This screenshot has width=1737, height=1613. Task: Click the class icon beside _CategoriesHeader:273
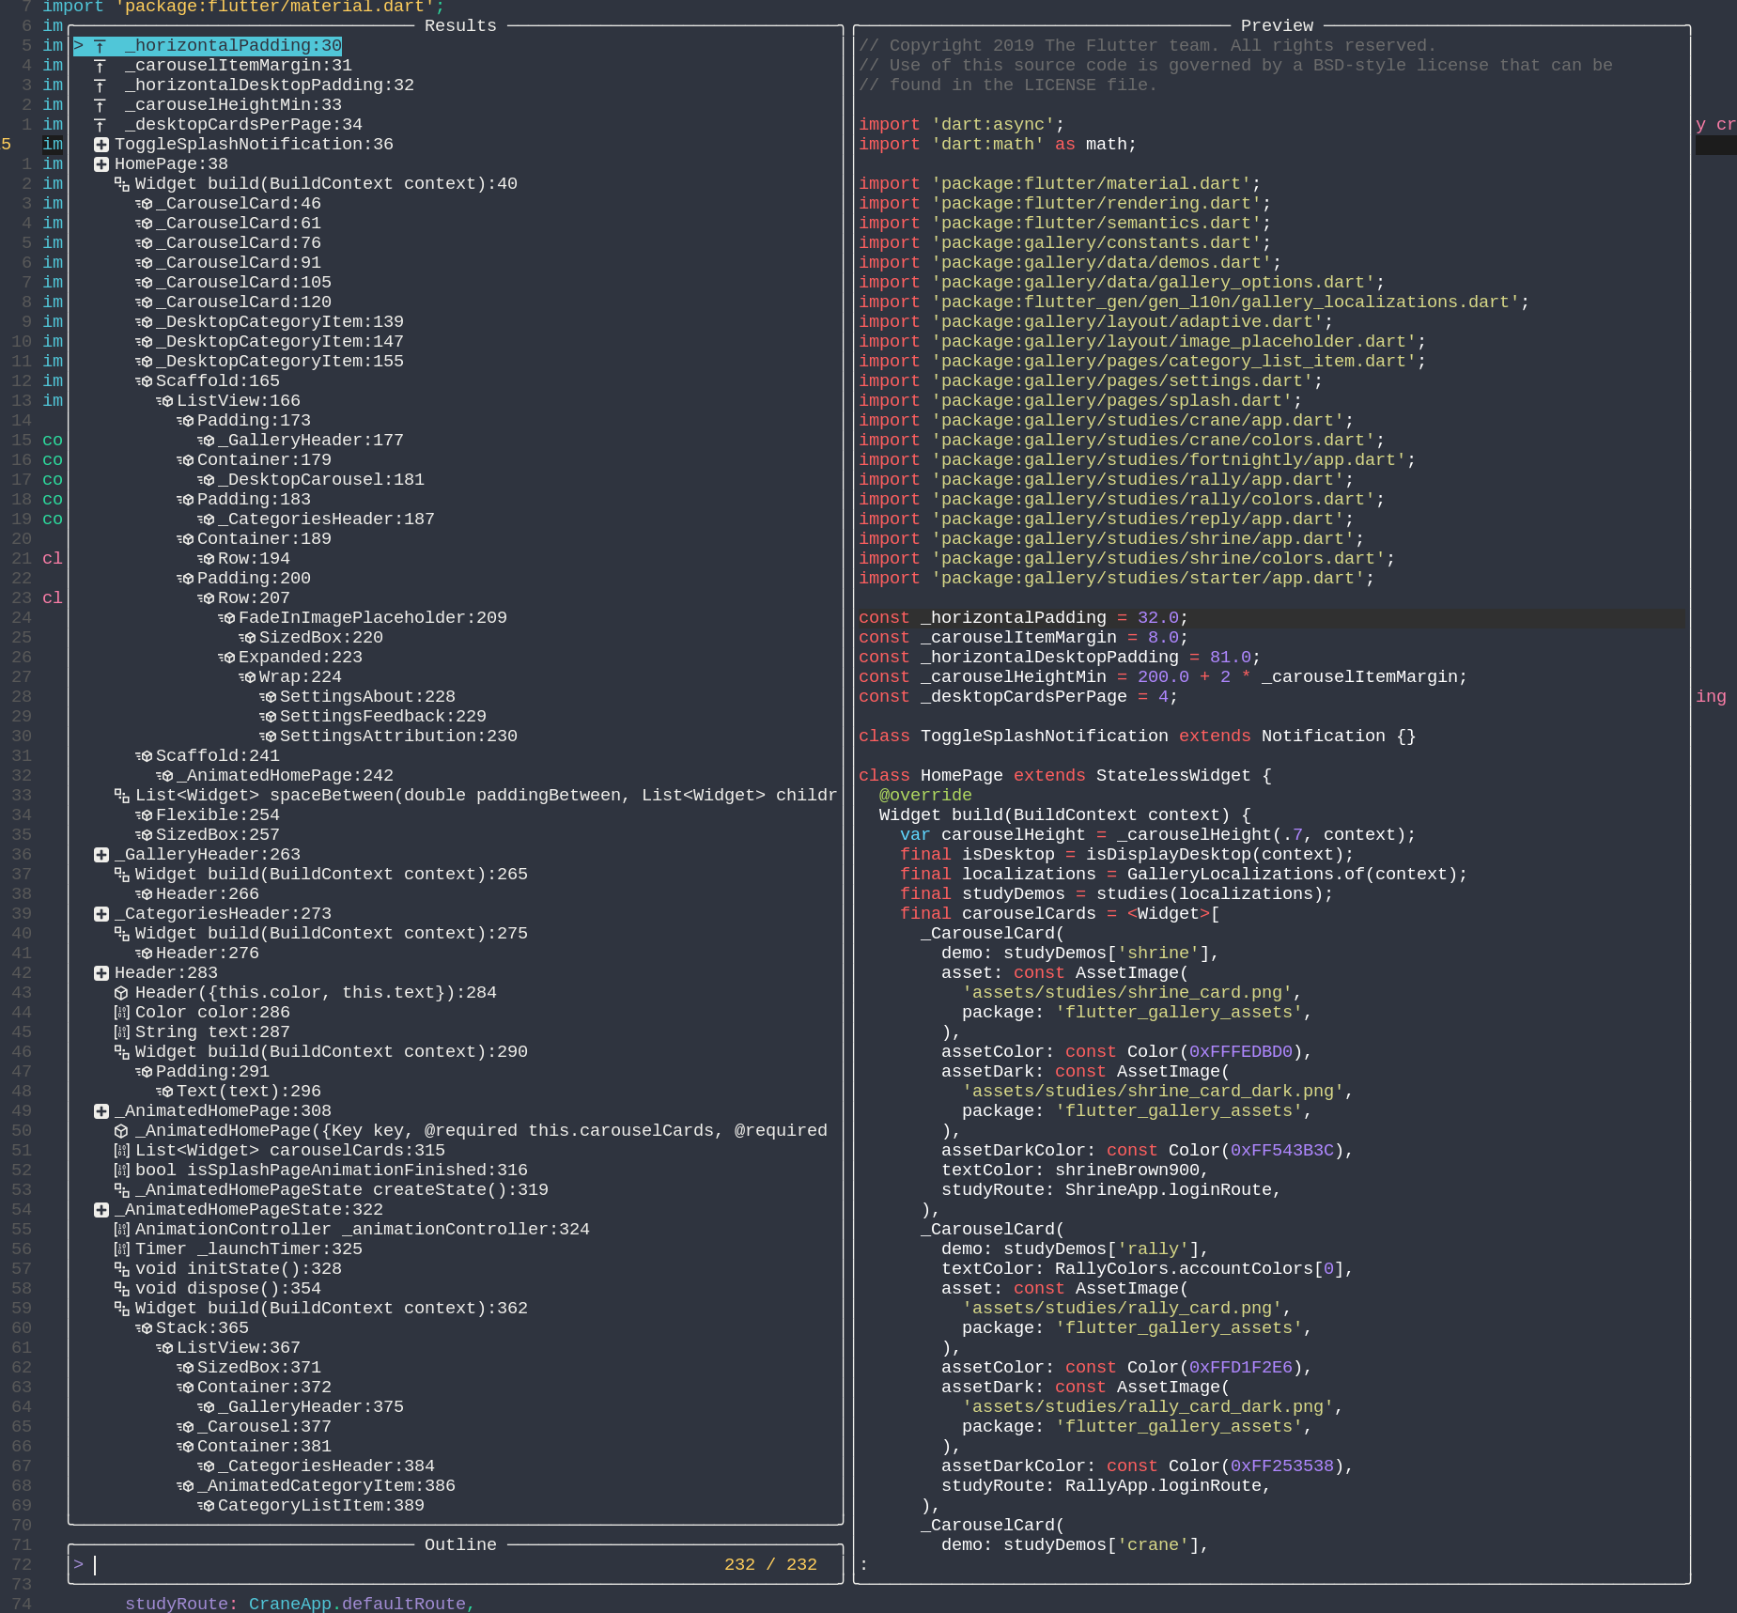(101, 914)
